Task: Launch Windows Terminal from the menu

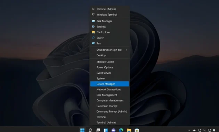Action: (x=109, y=15)
